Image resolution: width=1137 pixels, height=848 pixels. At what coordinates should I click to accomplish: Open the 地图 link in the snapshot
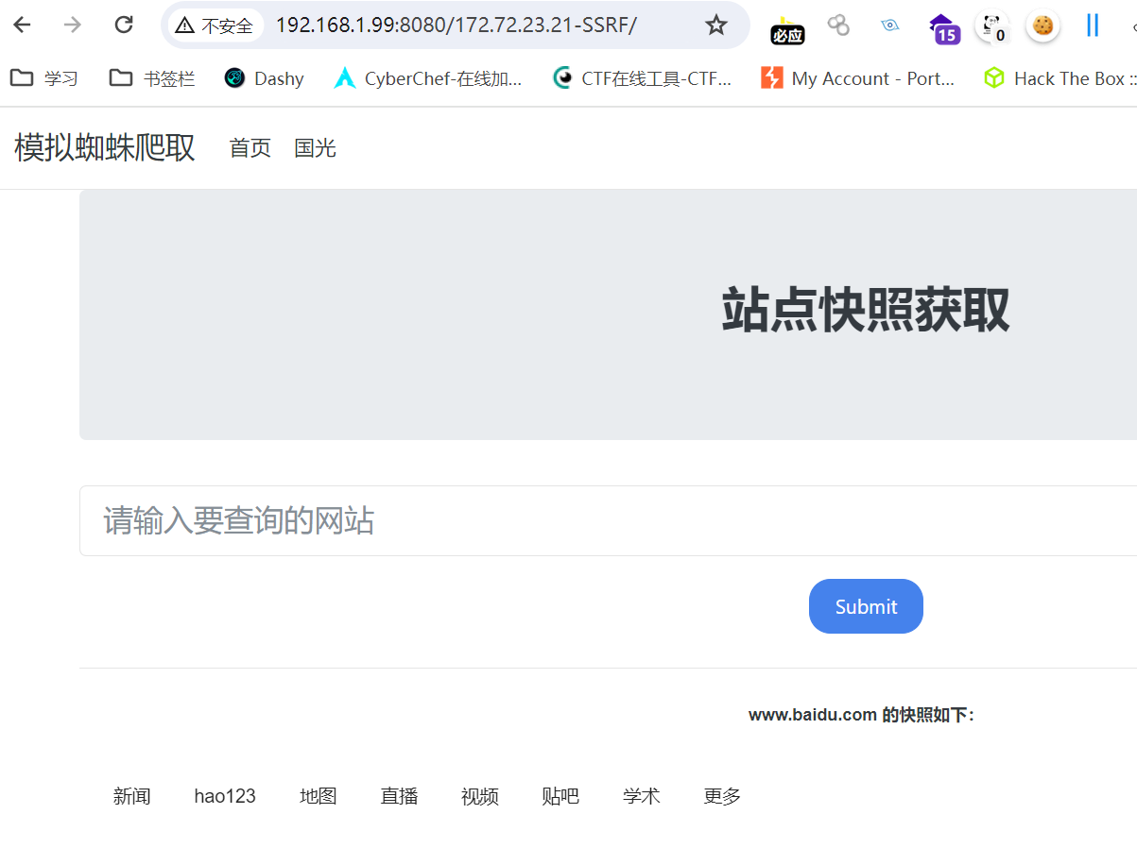point(319,796)
